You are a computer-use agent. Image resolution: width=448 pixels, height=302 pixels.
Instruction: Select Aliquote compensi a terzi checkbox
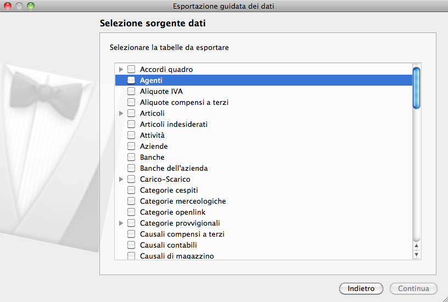pos(131,102)
